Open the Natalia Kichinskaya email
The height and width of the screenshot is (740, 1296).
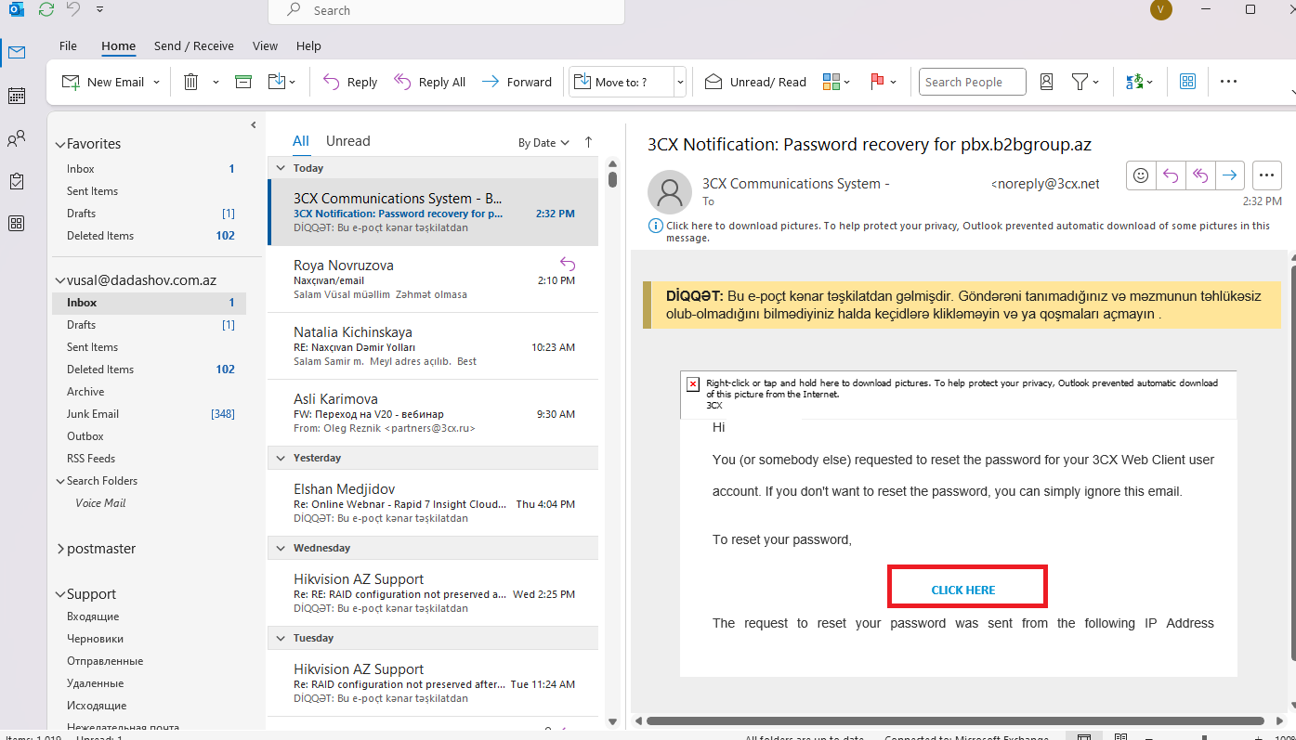(433, 346)
